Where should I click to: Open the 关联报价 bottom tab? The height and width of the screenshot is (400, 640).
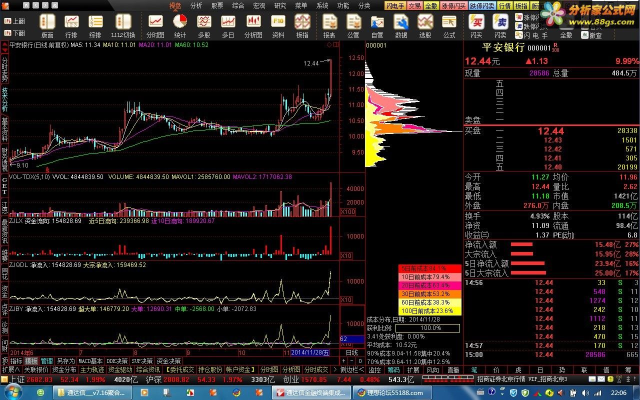click(36, 370)
